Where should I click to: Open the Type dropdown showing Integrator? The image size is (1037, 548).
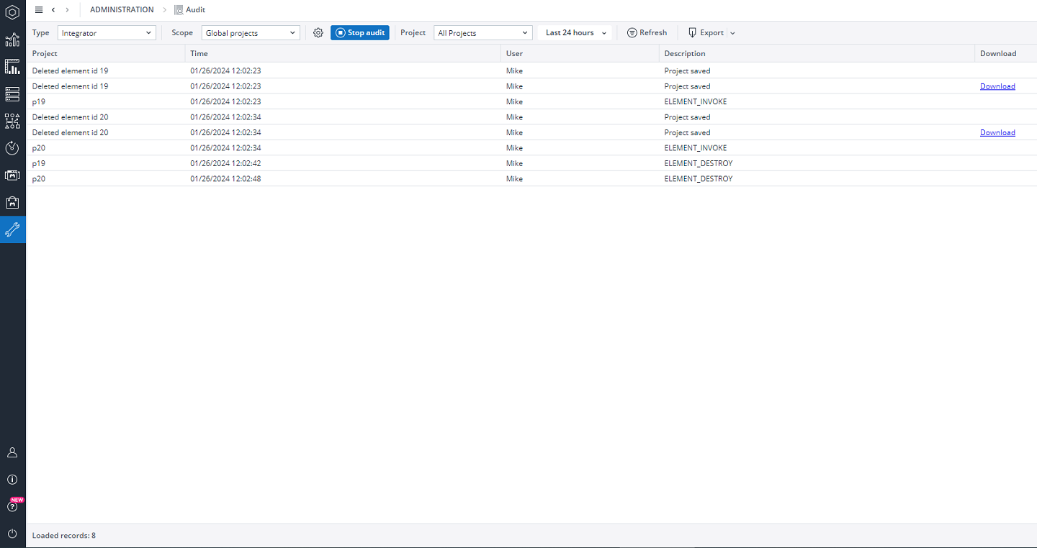(106, 32)
